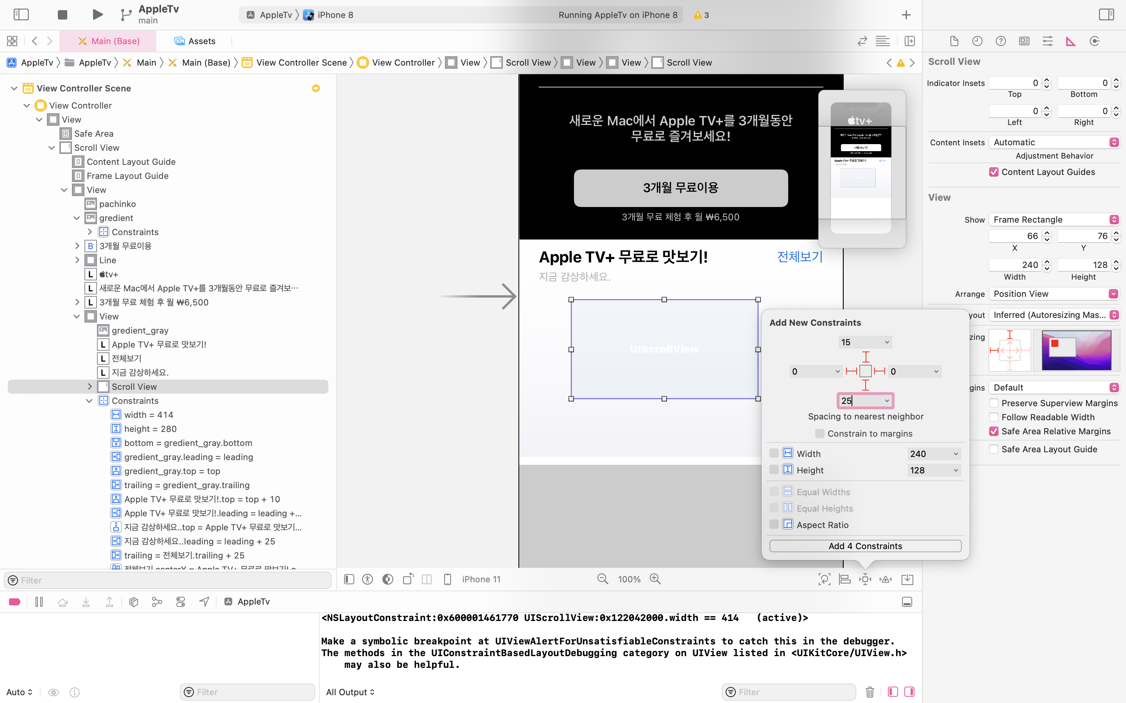
Task: Expand the Line item in outline
Action: coord(77,260)
